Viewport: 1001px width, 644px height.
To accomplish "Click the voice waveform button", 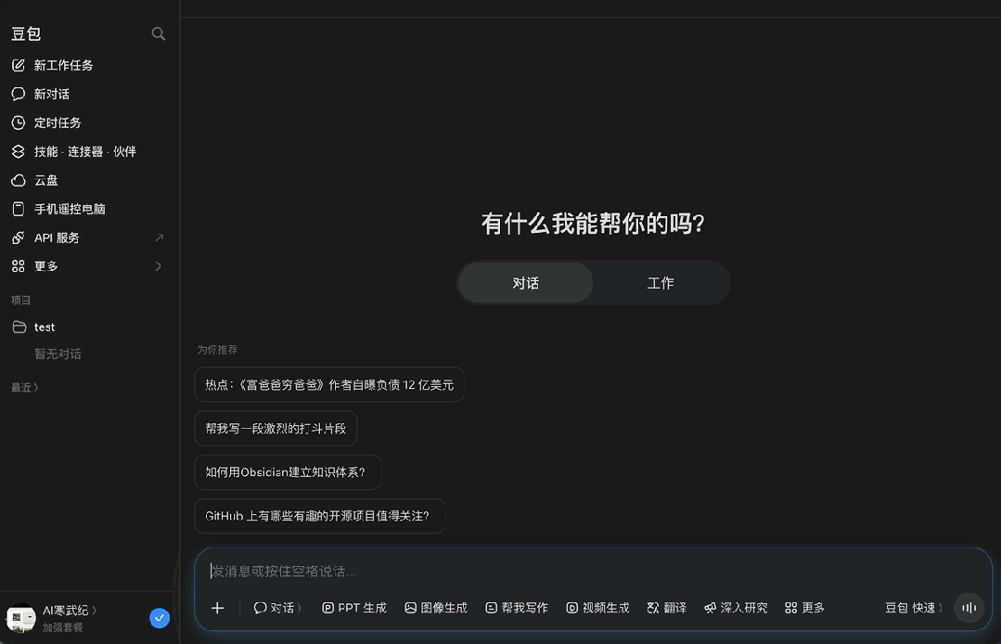I will click(x=969, y=608).
